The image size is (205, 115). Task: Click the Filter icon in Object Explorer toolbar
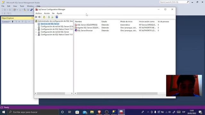(22, 22)
